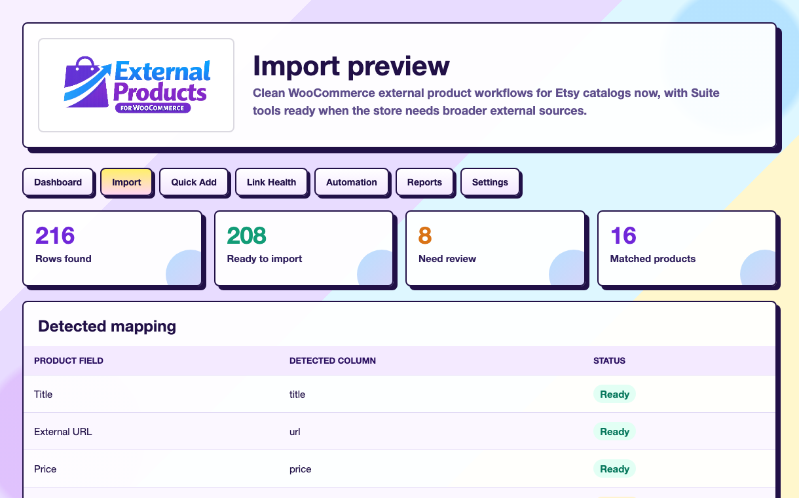The width and height of the screenshot is (799, 498).
Task: Click the STATUS column header
Action: coord(609,360)
